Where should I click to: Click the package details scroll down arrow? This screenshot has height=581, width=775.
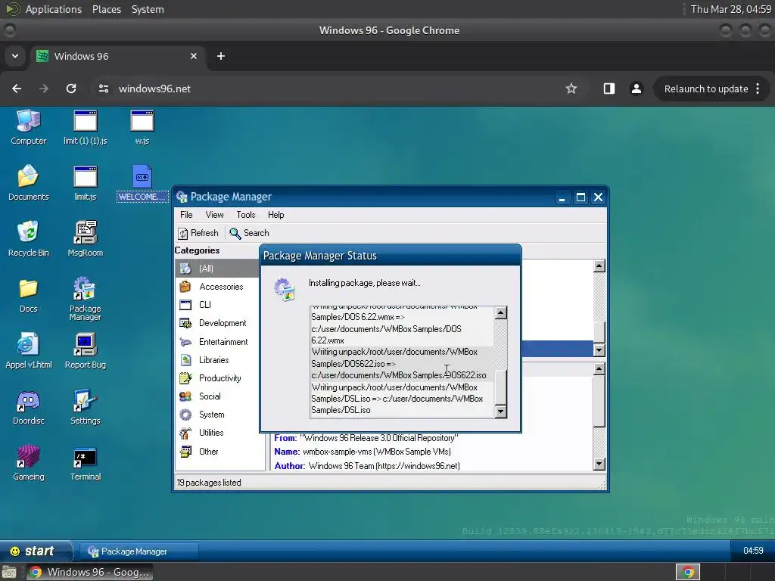[599, 464]
